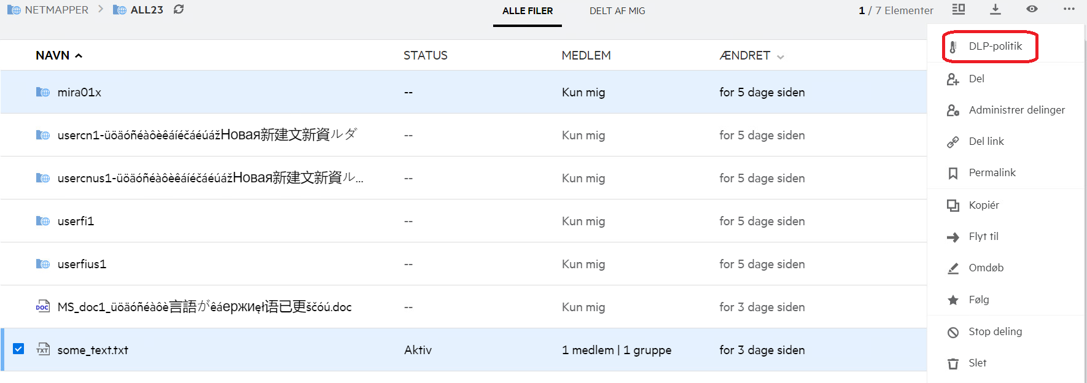Click the ALL23 breadcrumb link
Screen dimensions: 1087x383
click(147, 10)
